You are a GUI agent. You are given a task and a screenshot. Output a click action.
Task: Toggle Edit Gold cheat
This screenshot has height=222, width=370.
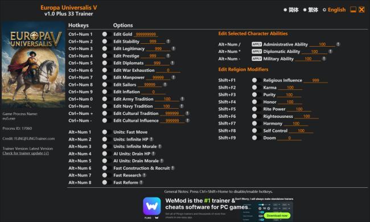[106, 34]
